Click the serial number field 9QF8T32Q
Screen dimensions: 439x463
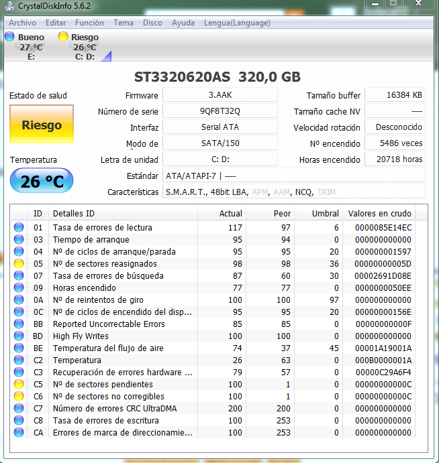coord(220,111)
